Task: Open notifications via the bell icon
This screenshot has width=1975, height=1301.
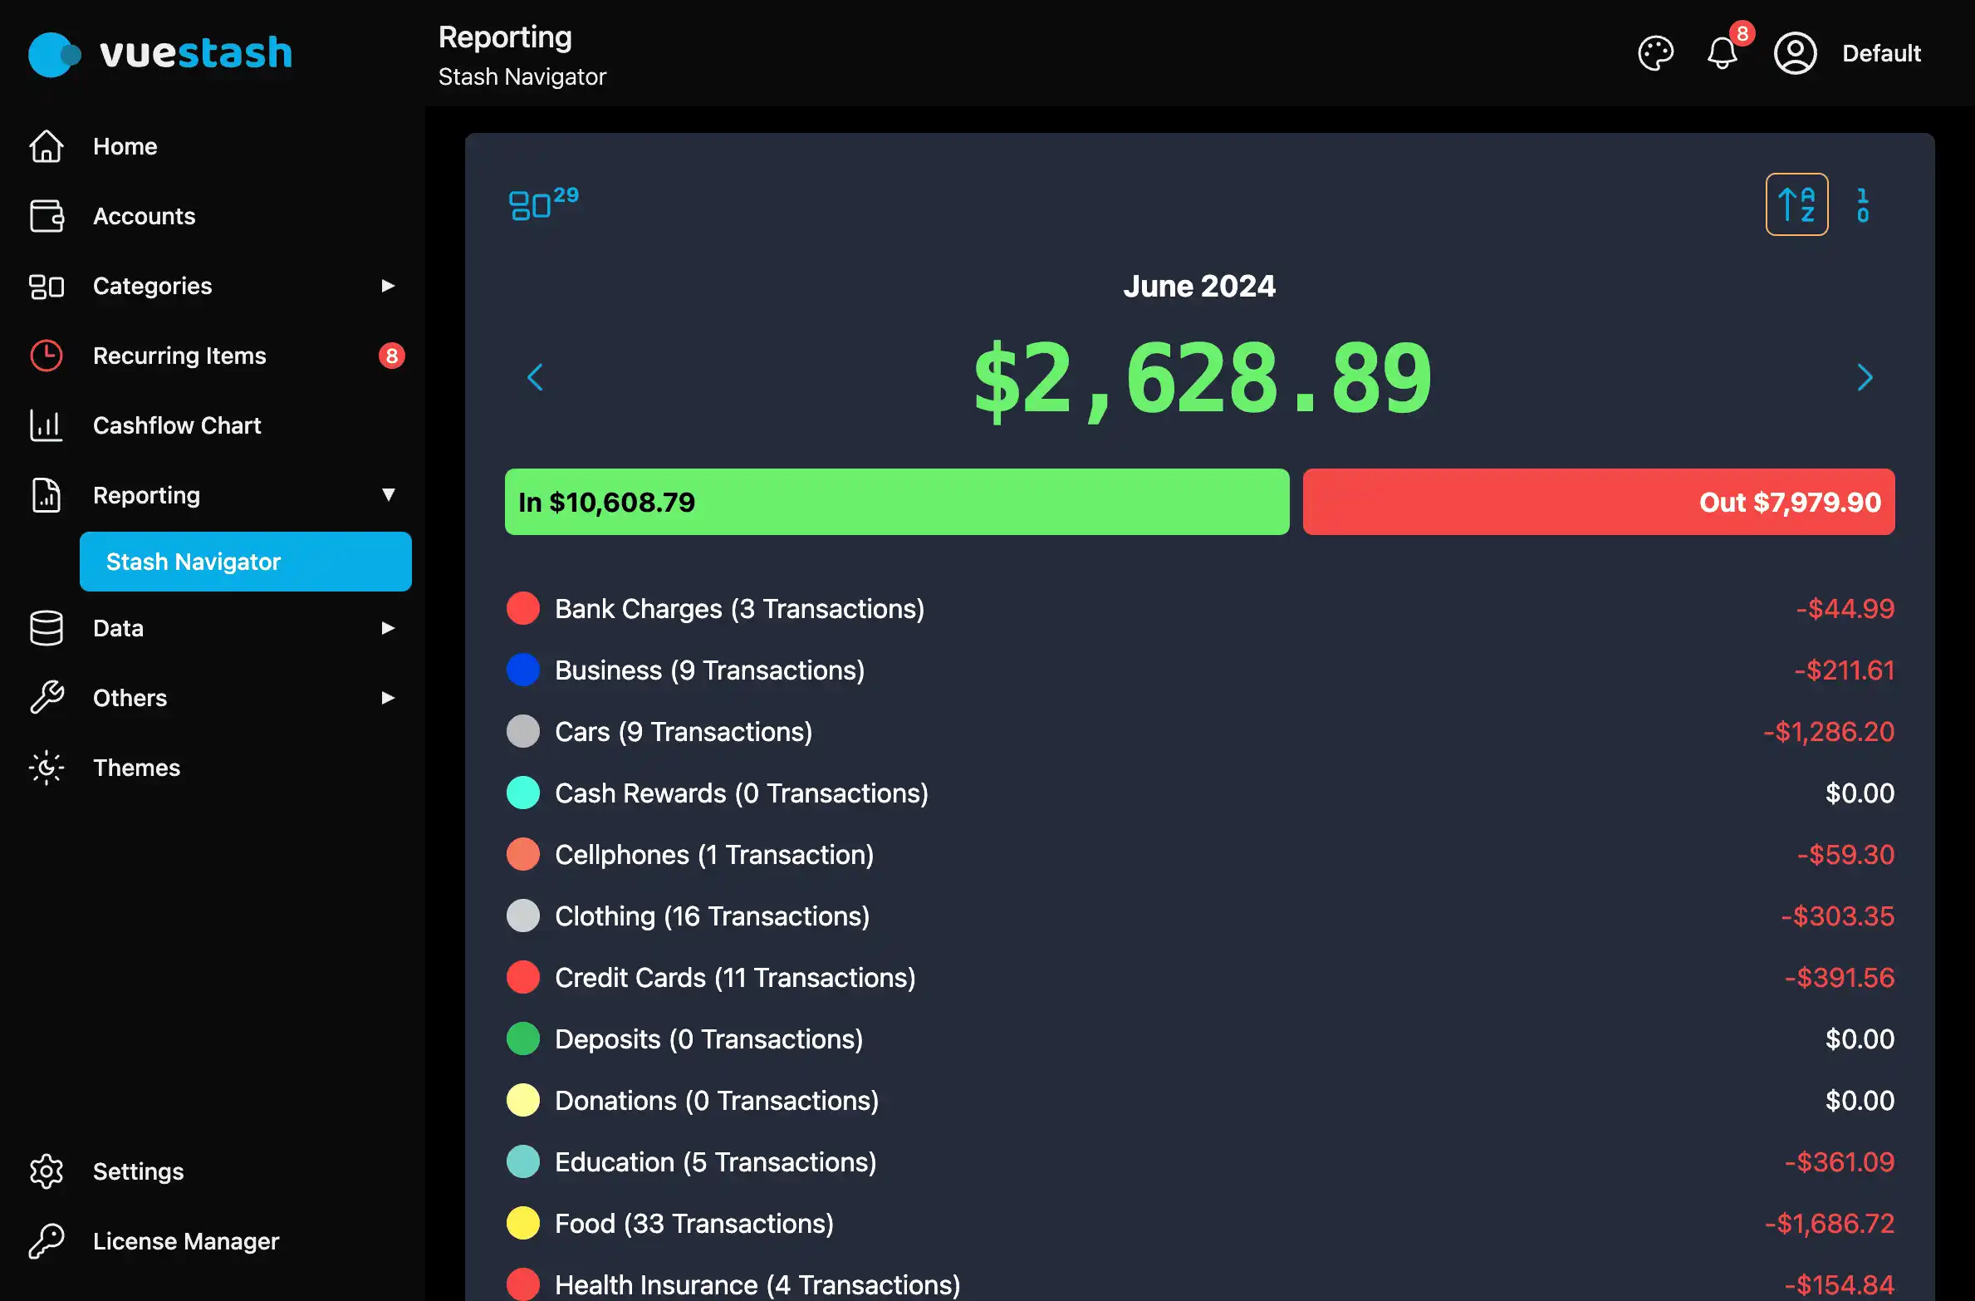Action: pyautogui.click(x=1721, y=53)
